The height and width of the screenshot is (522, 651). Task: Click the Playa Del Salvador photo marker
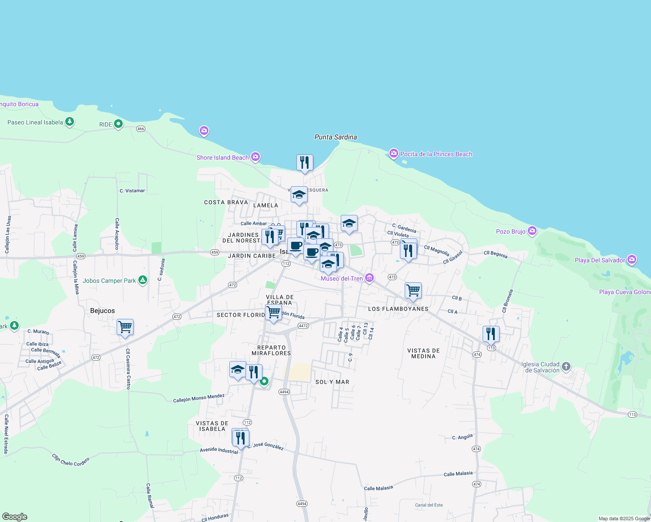[632, 260]
